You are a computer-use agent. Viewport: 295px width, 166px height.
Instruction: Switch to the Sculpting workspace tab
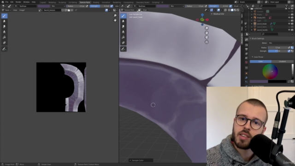pyautogui.click(x=62, y=2)
